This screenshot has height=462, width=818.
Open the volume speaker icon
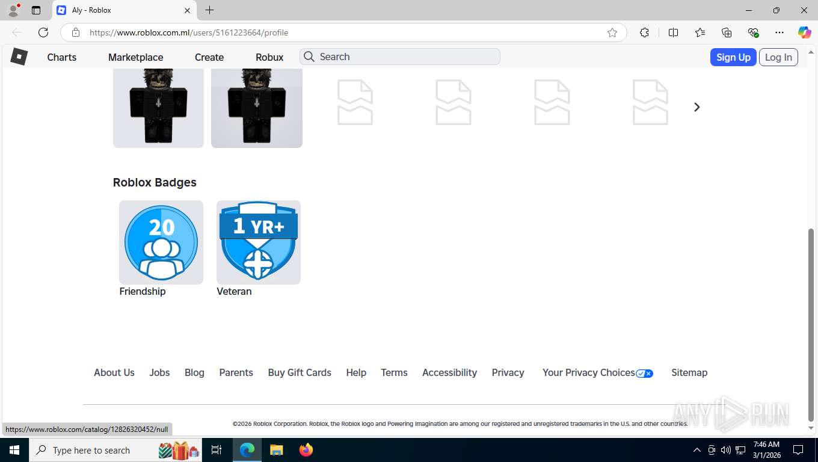tap(726, 450)
